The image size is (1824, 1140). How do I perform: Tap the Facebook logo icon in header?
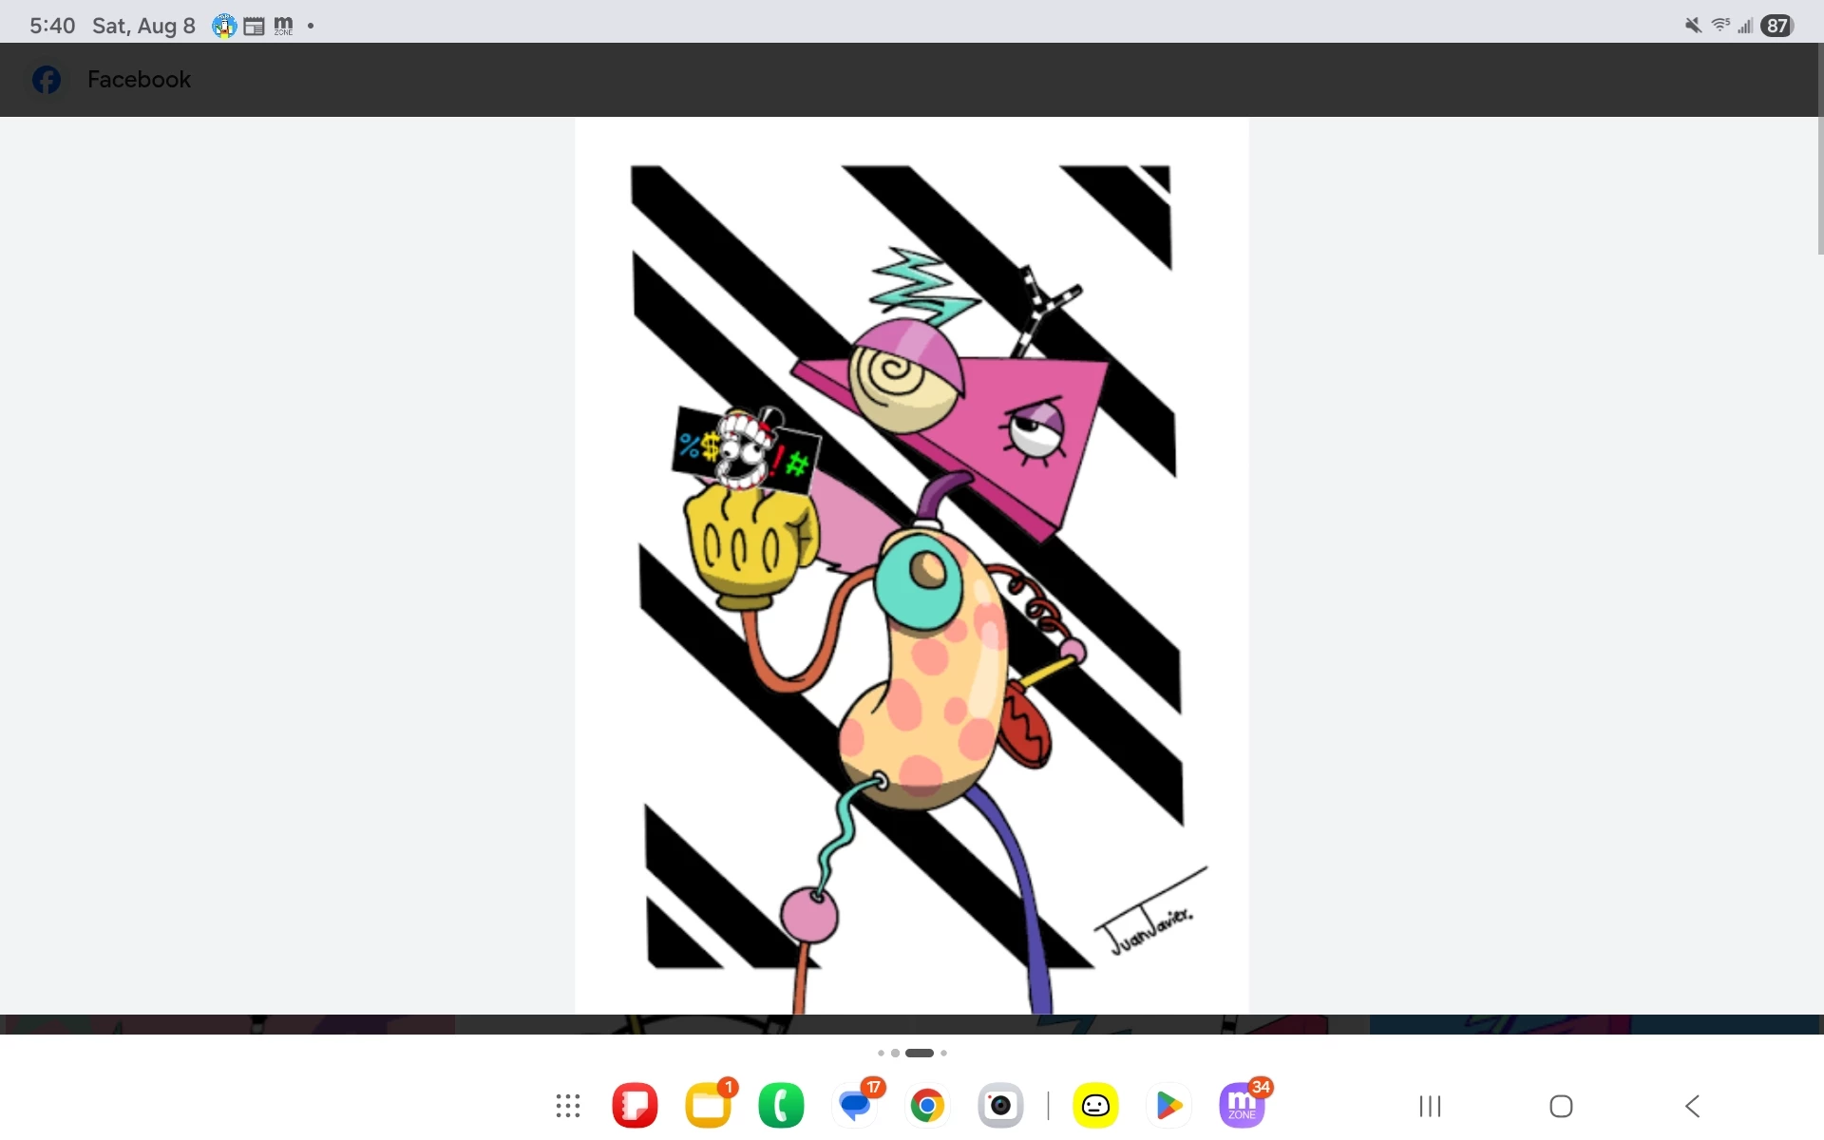[x=47, y=80]
